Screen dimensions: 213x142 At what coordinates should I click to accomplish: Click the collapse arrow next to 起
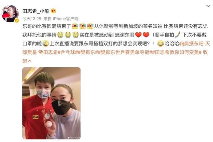[30, 61]
